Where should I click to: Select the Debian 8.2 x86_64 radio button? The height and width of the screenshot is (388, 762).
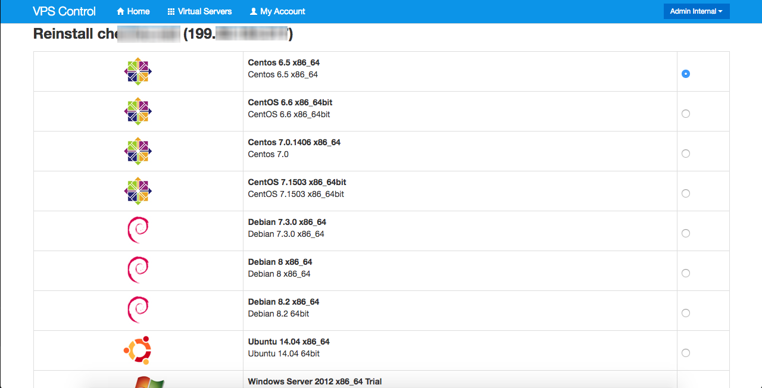(686, 313)
